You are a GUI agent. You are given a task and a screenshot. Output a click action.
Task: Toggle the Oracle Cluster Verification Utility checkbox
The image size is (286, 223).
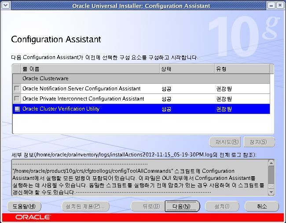click(17, 109)
